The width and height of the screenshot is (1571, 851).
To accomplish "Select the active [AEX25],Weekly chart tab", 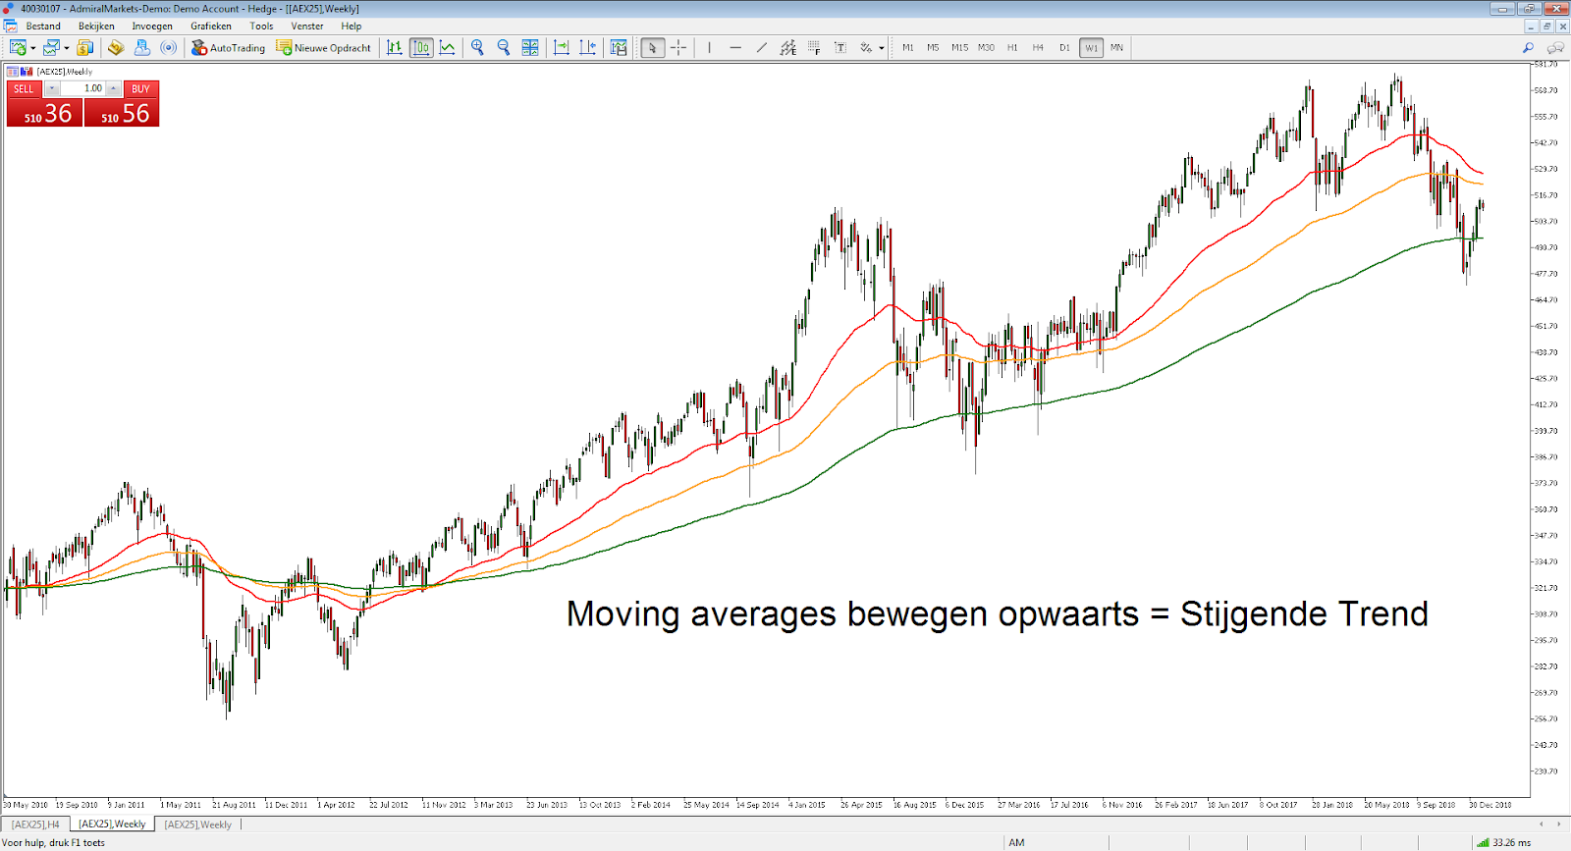I will [x=112, y=824].
